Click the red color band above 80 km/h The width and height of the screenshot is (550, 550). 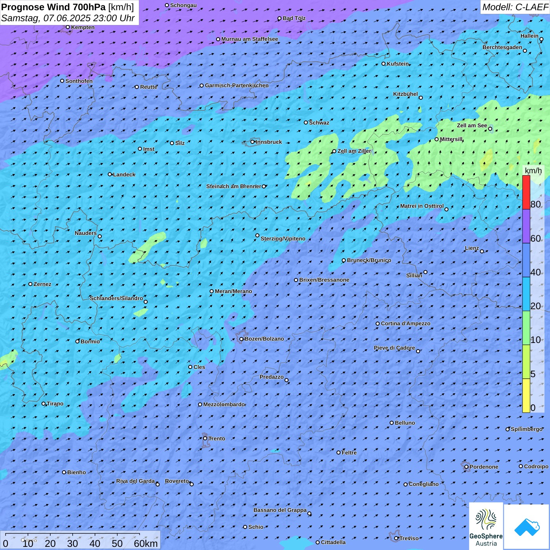pos(526,192)
